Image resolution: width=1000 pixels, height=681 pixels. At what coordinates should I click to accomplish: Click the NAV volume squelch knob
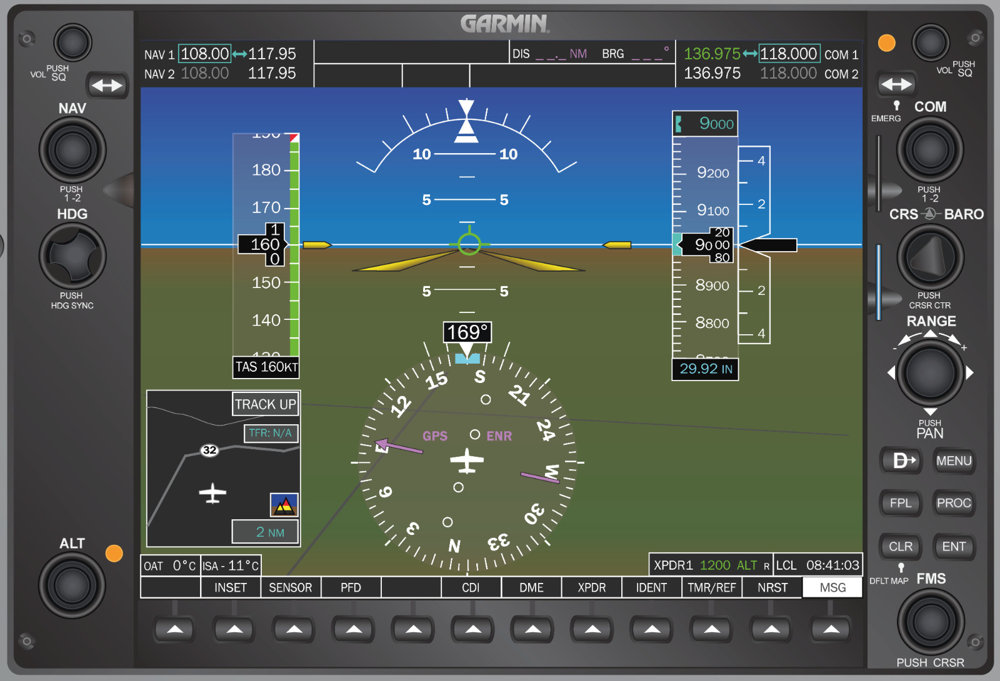(x=72, y=42)
